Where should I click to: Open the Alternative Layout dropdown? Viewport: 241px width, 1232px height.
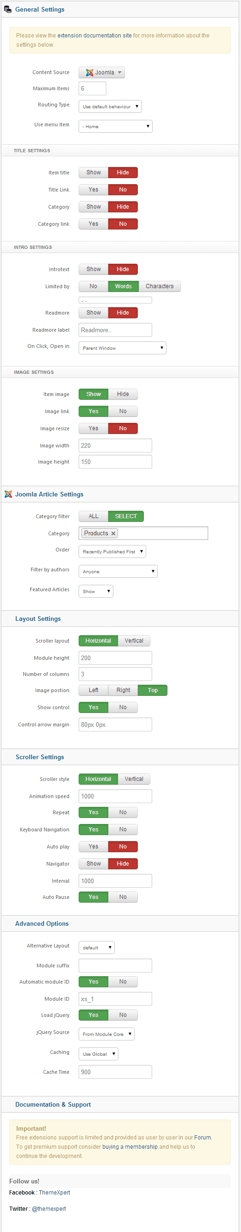97,947
